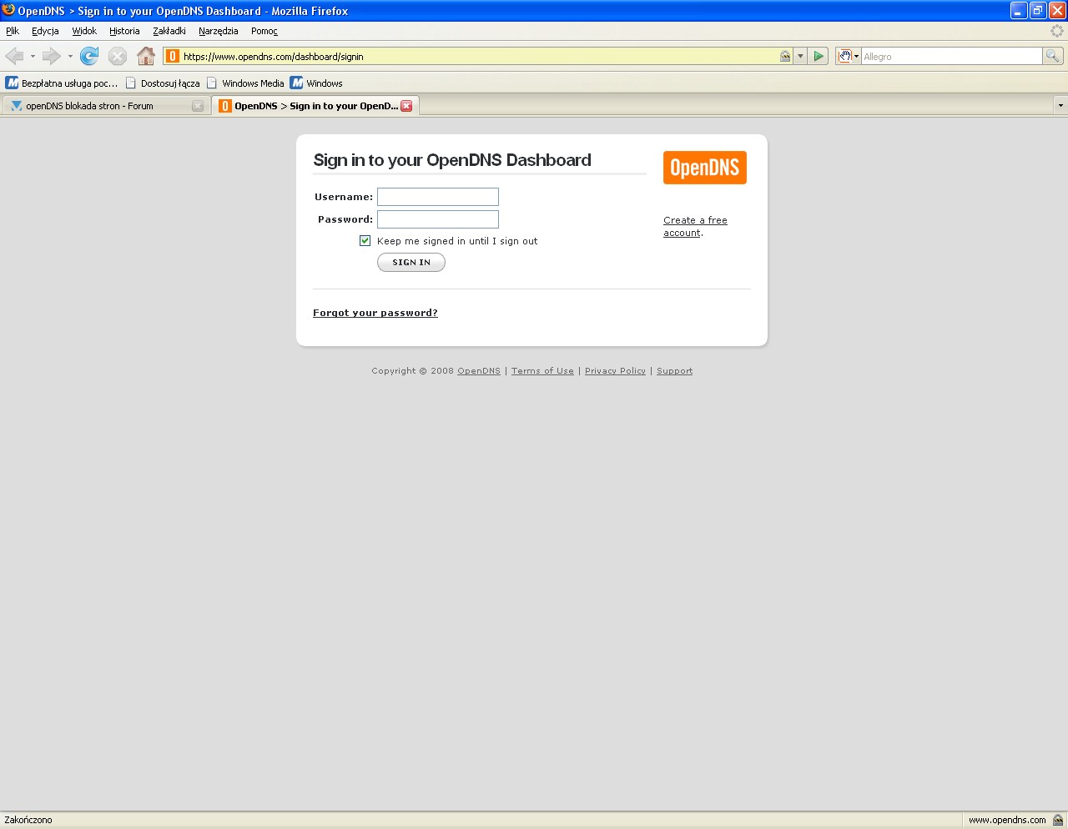The image size is (1068, 829).
Task: Click the Allegro search box
Action: (x=951, y=56)
